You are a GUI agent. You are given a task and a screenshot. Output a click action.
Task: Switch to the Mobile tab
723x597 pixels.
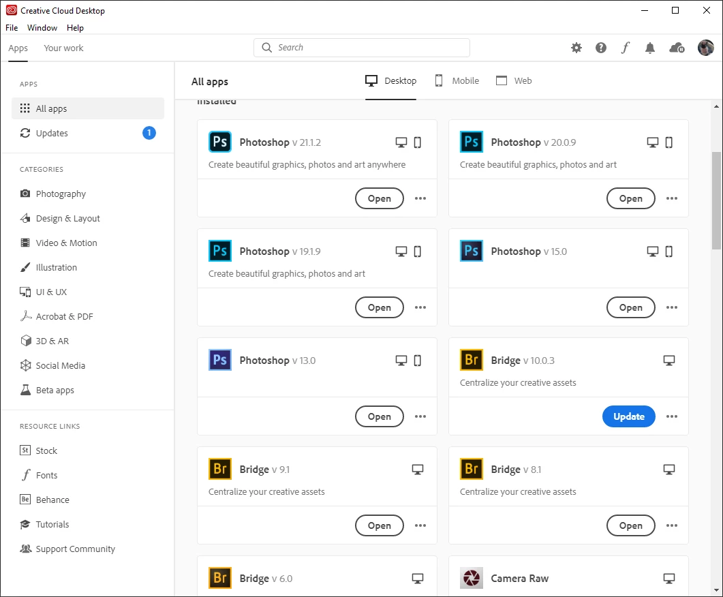point(457,80)
